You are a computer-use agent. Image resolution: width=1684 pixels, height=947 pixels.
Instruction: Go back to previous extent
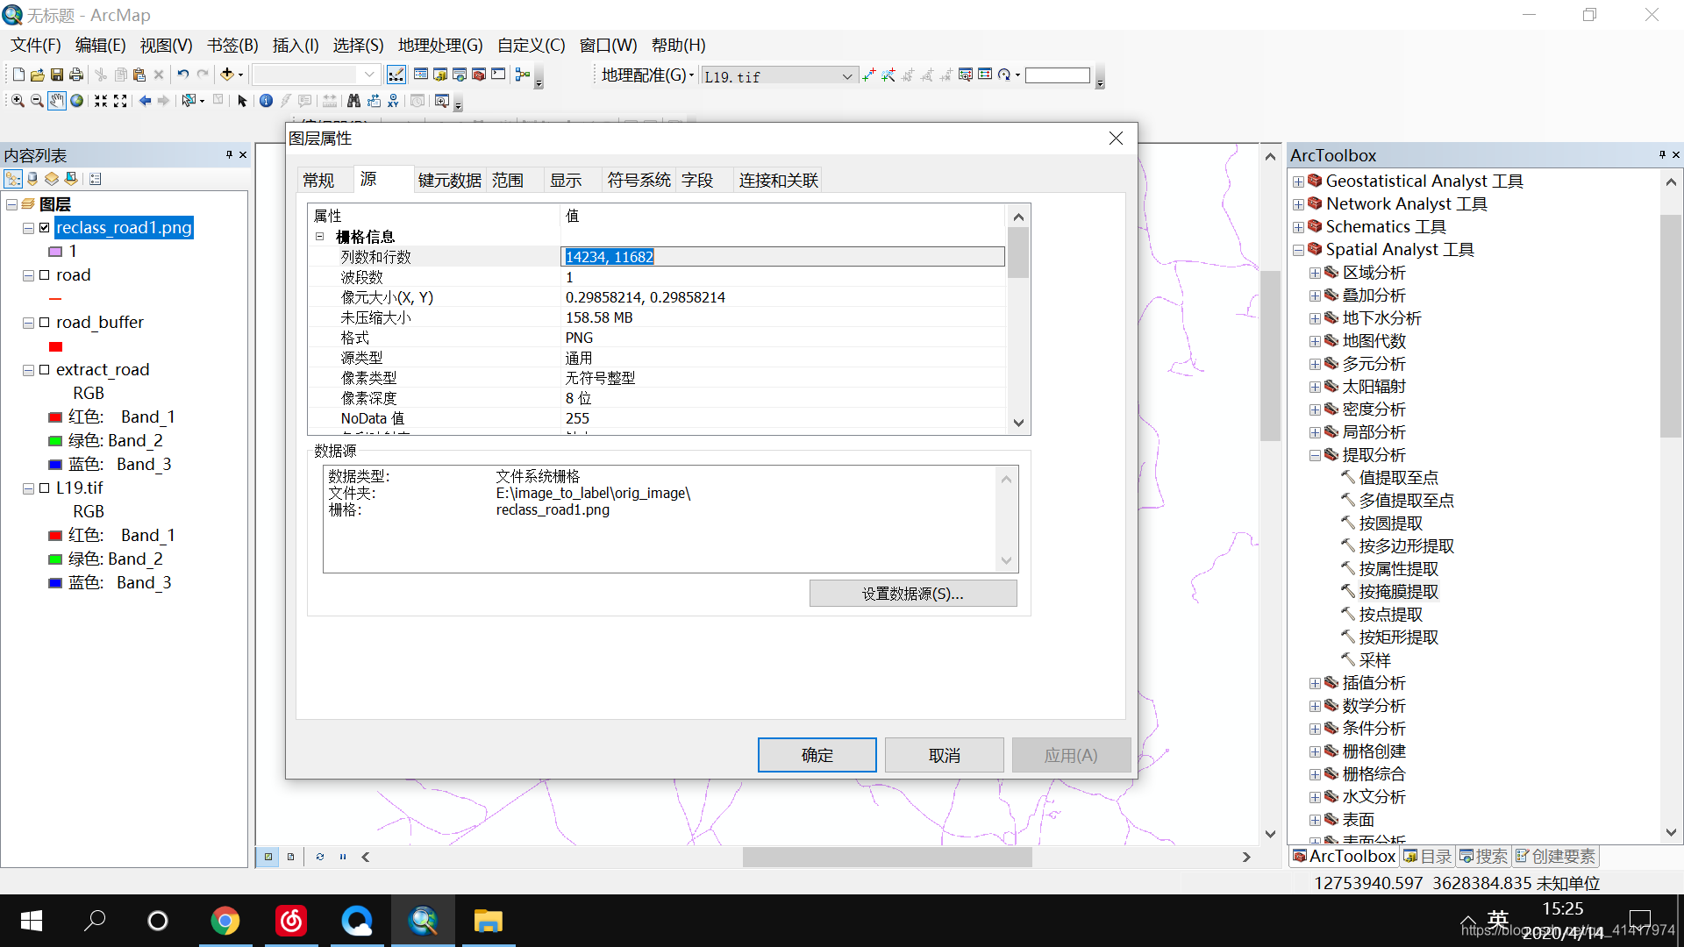click(x=146, y=102)
